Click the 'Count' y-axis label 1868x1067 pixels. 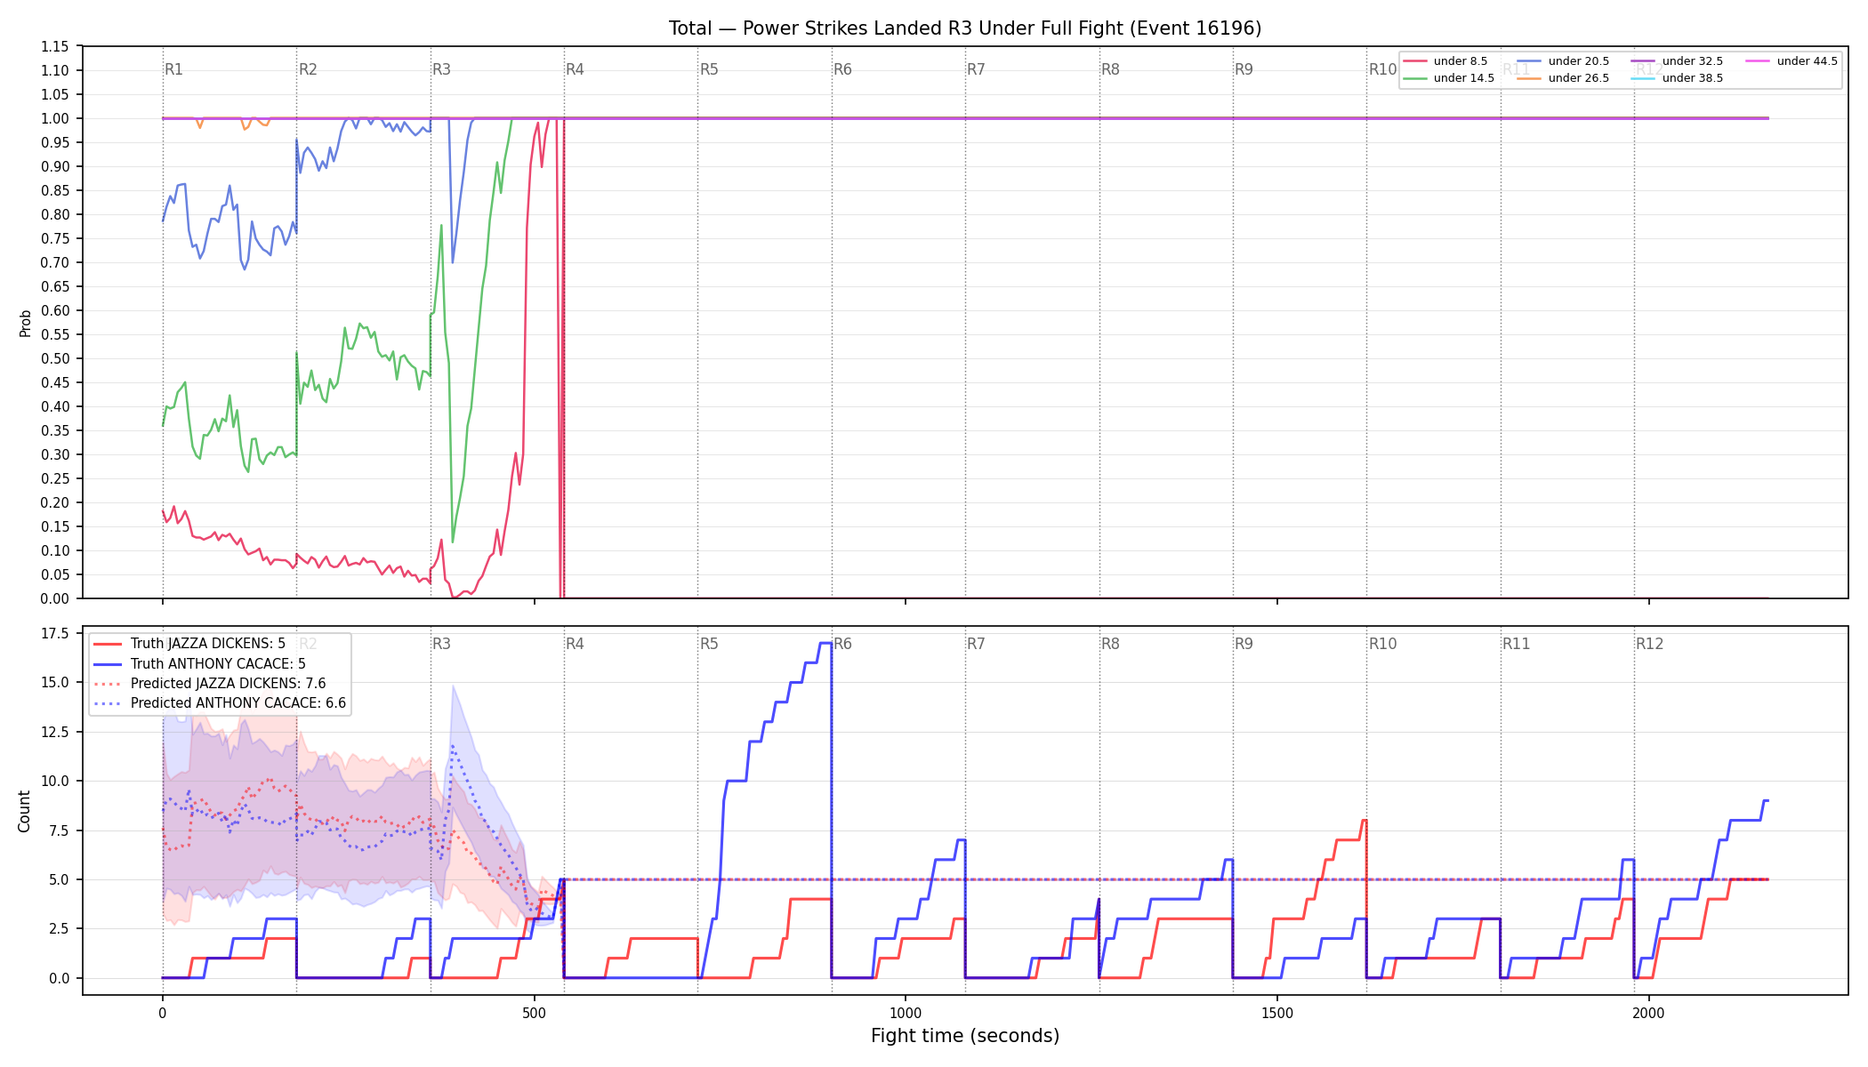pos(24,811)
